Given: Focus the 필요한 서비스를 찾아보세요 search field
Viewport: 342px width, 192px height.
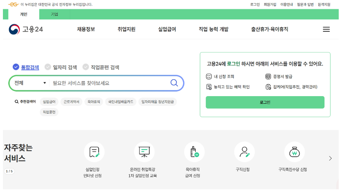Looking at the screenshot, I should (109, 83).
